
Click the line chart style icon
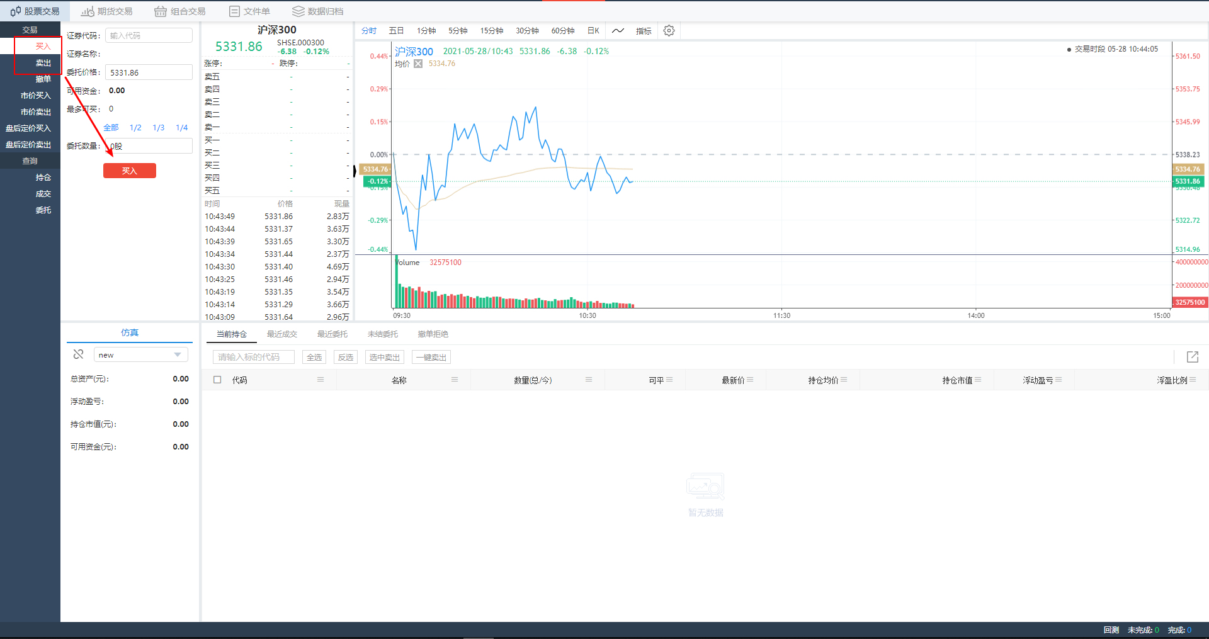pos(618,30)
